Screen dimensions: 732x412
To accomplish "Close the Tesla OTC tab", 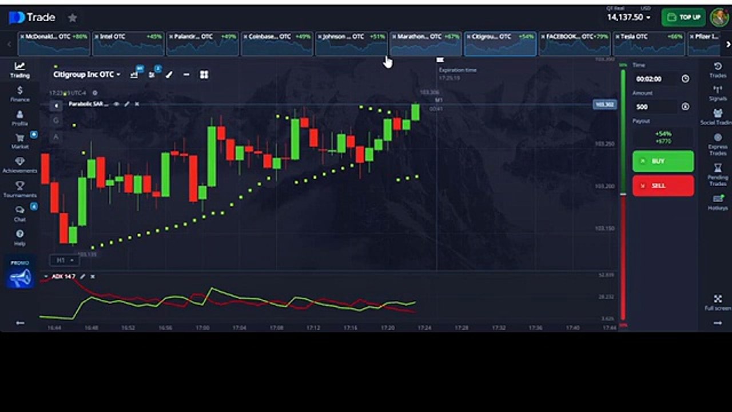I will (x=617, y=37).
